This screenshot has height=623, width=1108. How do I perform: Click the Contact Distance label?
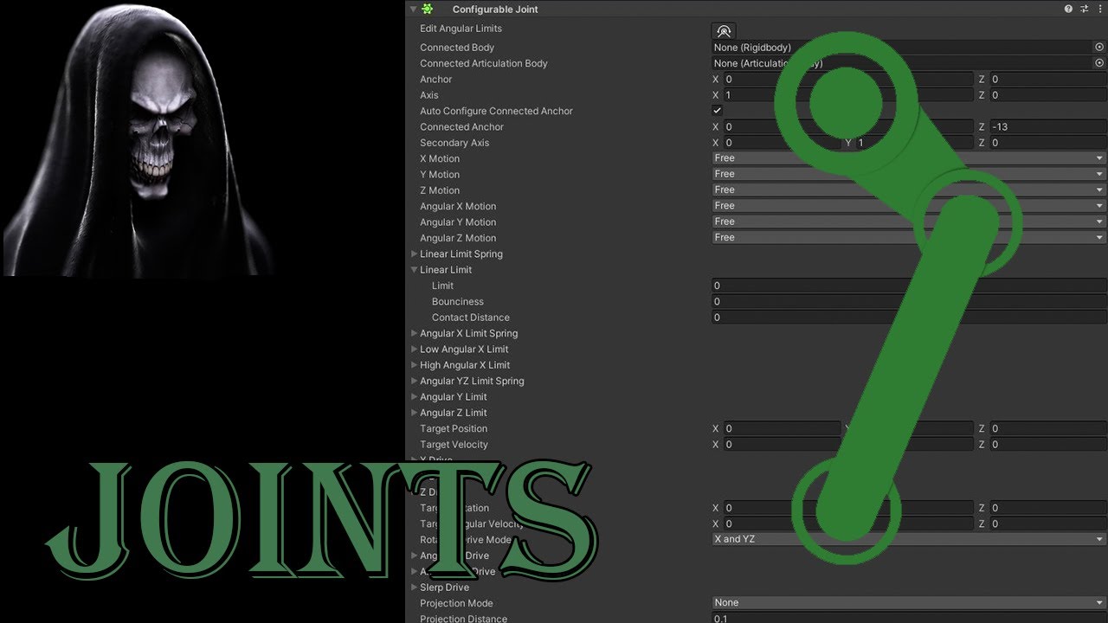pos(471,318)
